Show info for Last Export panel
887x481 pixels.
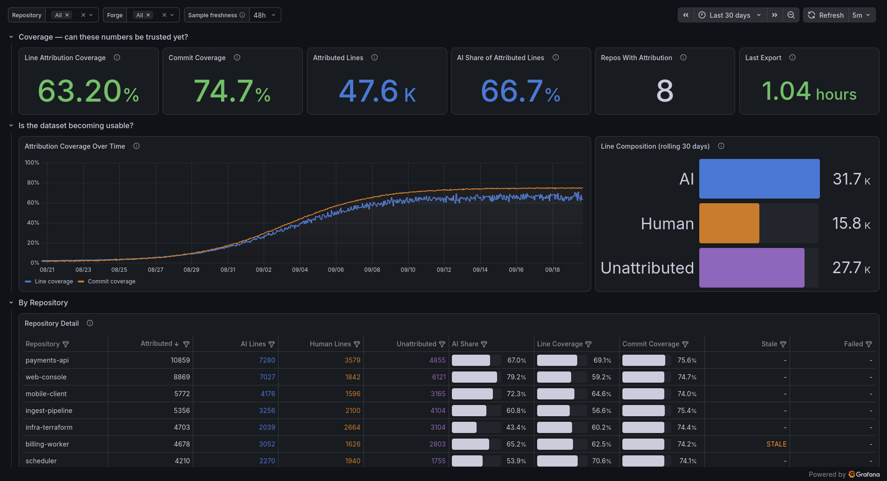coord(792,57)
